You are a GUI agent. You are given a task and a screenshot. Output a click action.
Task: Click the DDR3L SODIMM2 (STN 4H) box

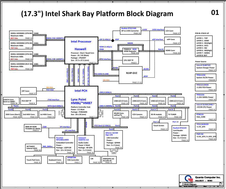(x=21, y=45)
